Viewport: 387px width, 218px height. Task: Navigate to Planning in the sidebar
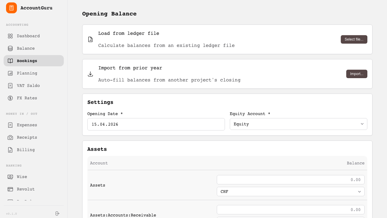[27, 73]
